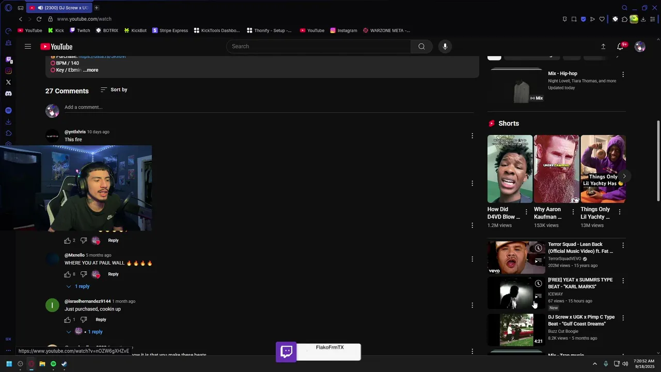
Task: Open the WARZONE META bookmark
Action: pyautogui.click(x=386, y=30)
